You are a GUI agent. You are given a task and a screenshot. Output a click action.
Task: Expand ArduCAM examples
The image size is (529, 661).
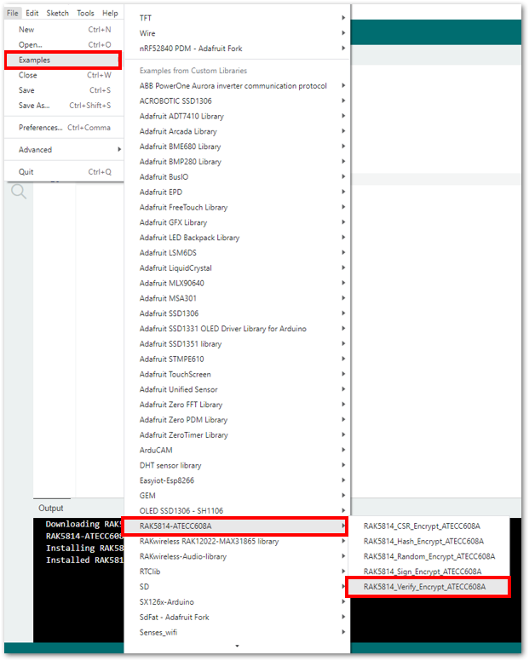pos(238,450)
